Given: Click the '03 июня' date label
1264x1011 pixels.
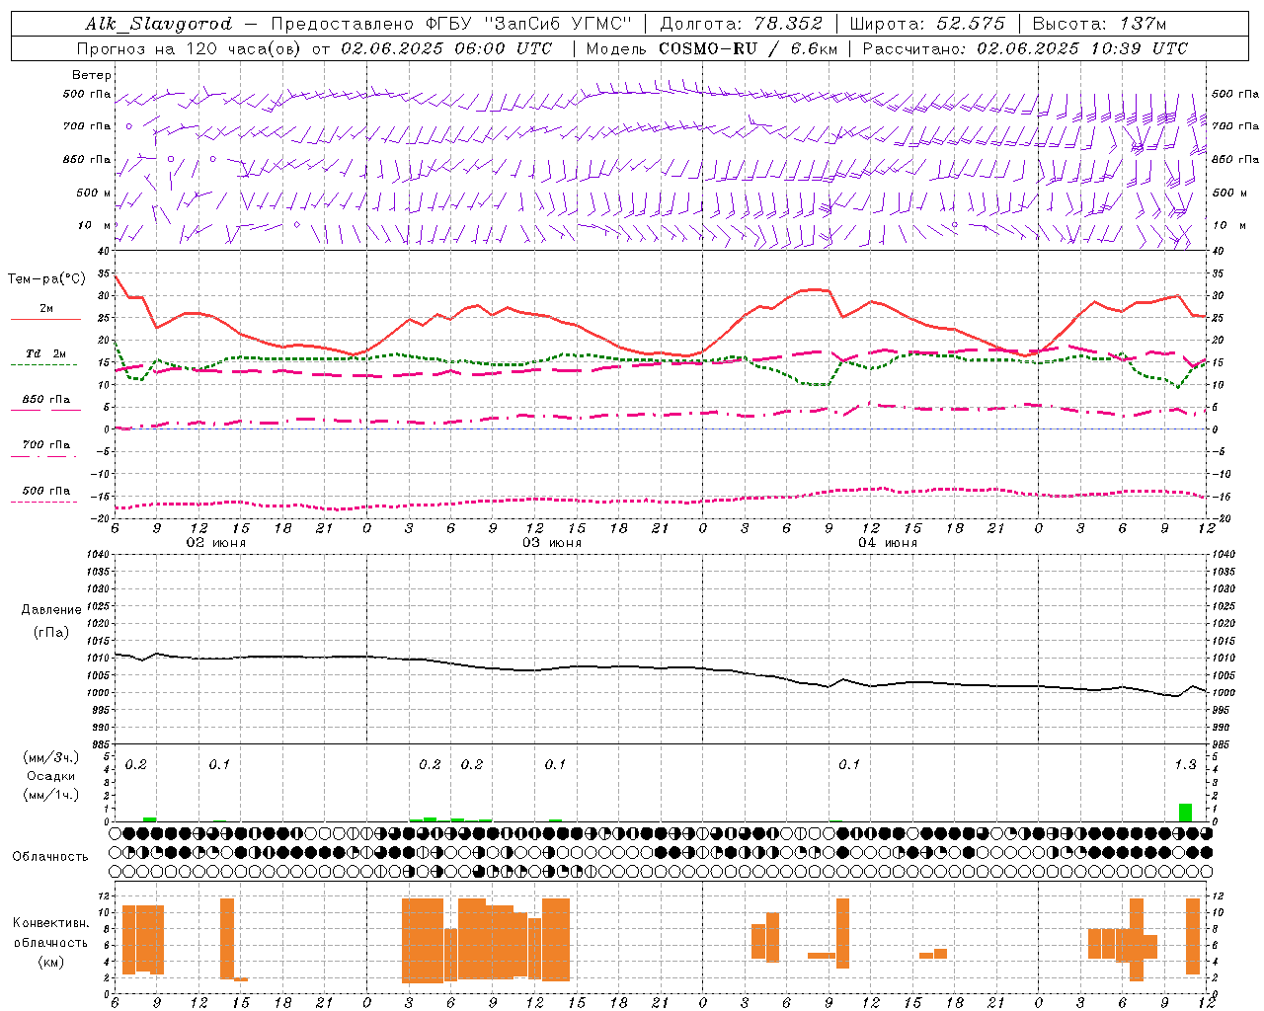Looking at the screenshot, I should pos(552,543).
